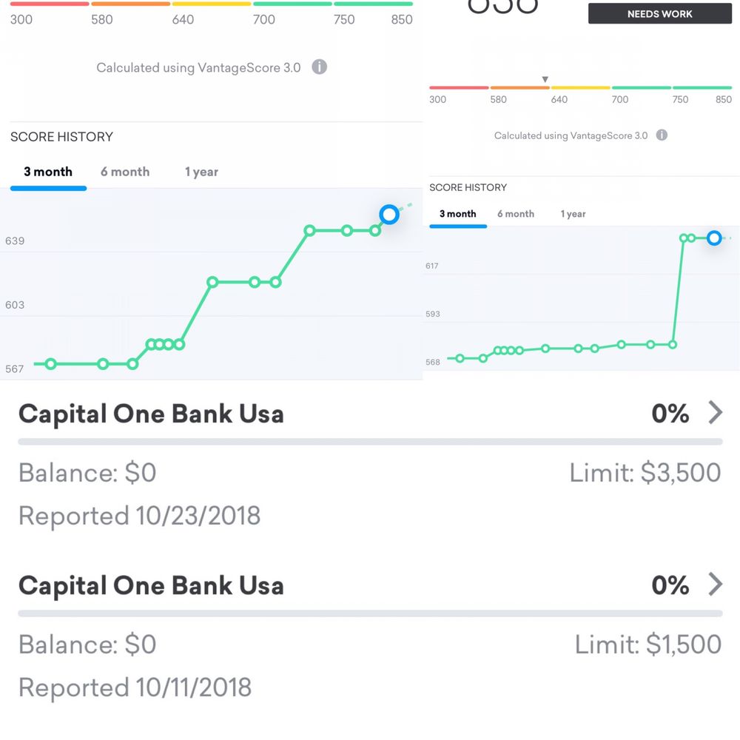Switch right score history to 6 month

coord(516,214)
